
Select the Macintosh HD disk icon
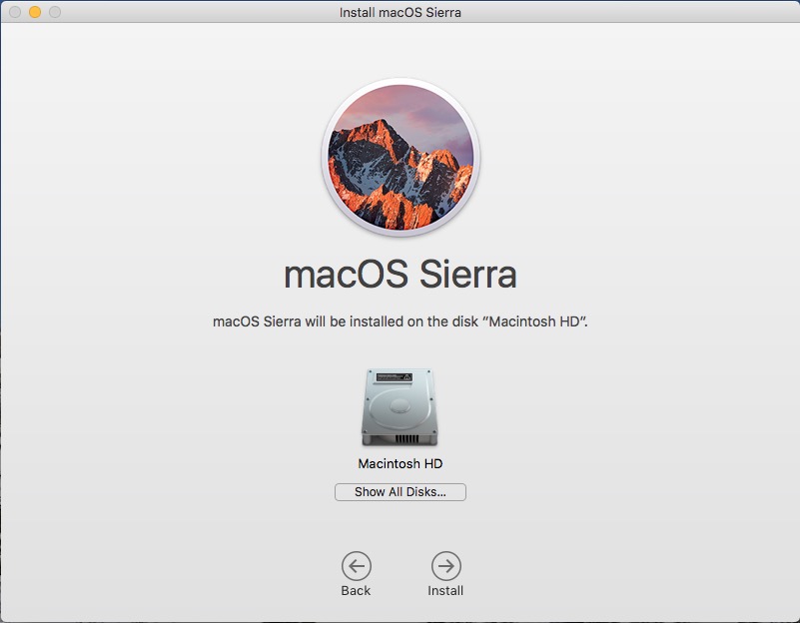coord(400,407)
